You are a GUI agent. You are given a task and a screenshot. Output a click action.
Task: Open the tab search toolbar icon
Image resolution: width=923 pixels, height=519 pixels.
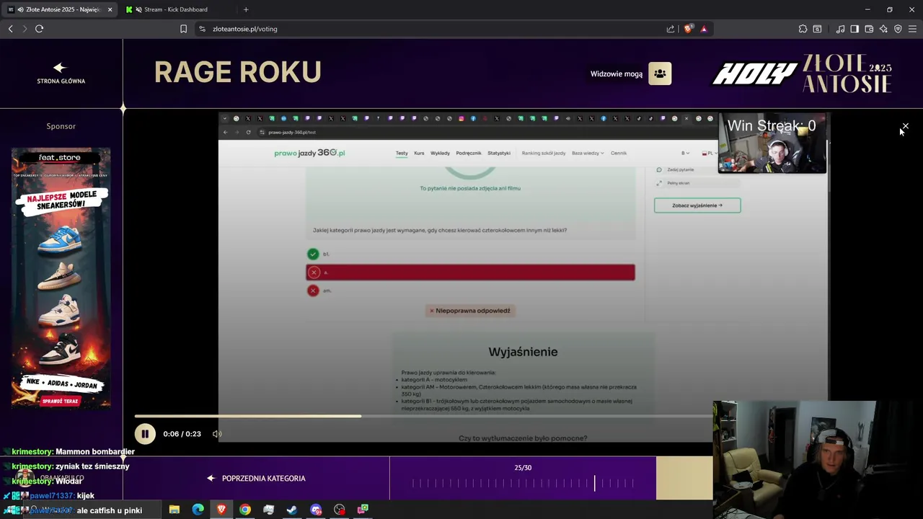[x=817, y=29]
